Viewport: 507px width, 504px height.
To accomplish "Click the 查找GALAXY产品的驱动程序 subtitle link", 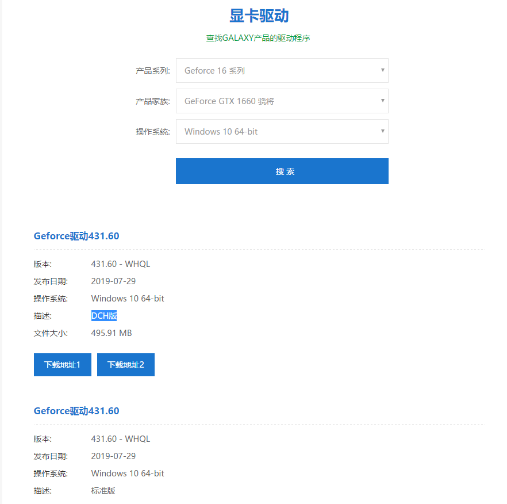I will pyautogui.click(x=258, y=37).
